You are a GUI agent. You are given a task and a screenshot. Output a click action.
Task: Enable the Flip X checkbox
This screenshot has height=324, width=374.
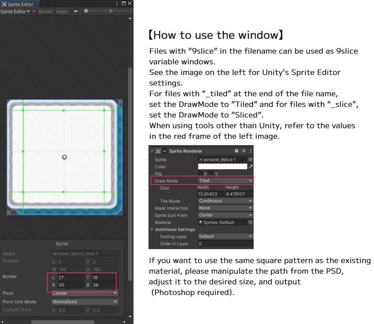tap(200, 174)
